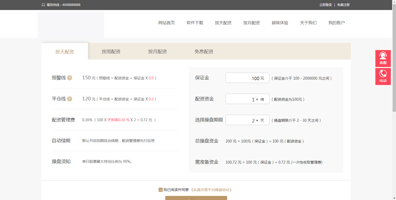Open the help tooltip next to 平仓线
Image resolution: width=396 pixels, height=200 pixels.
coord(69,99)
